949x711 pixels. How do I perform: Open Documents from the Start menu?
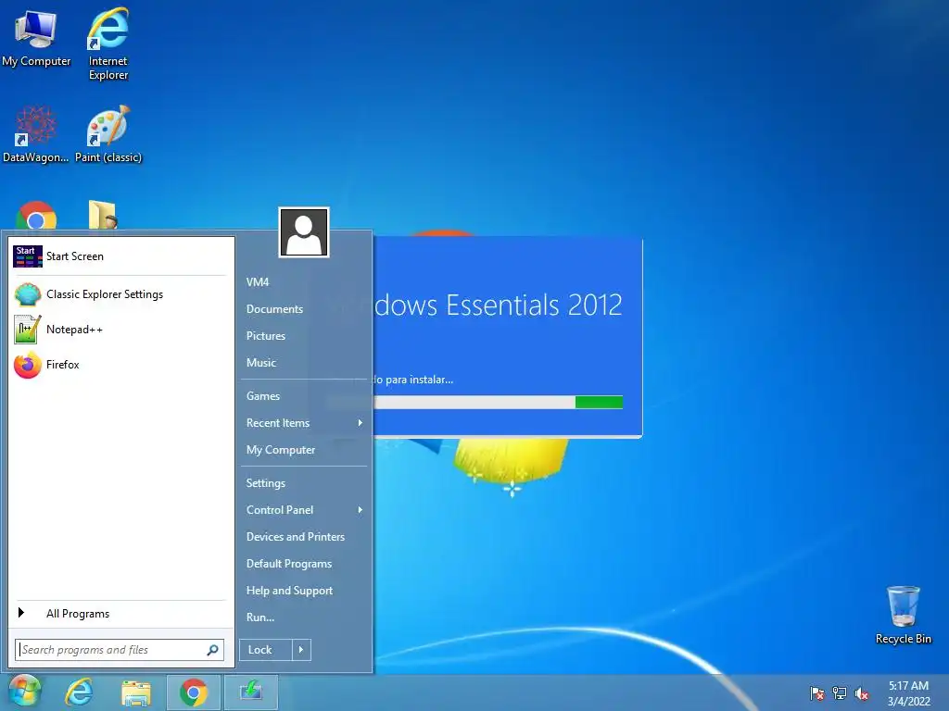(274, 309)
